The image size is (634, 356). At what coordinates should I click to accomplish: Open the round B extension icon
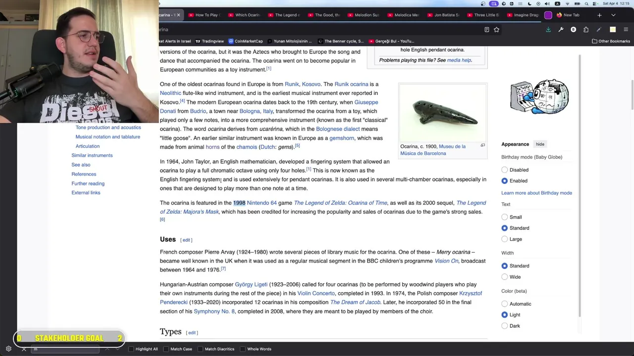coord(574,30)
